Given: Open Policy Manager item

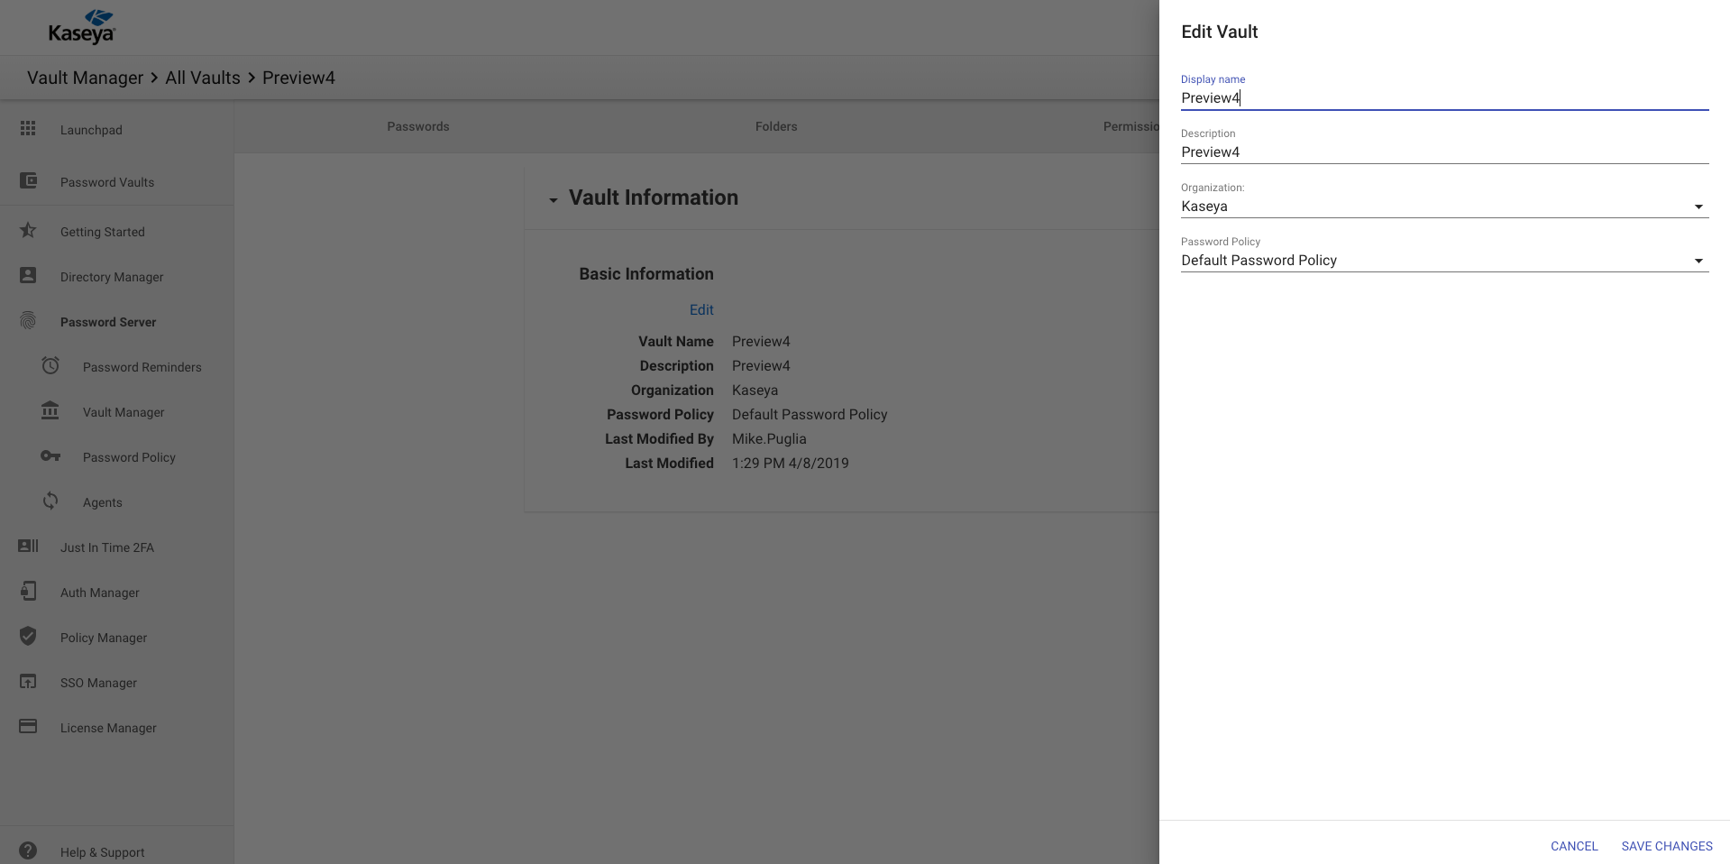Looking at the screenshot, I should point(104,638).
